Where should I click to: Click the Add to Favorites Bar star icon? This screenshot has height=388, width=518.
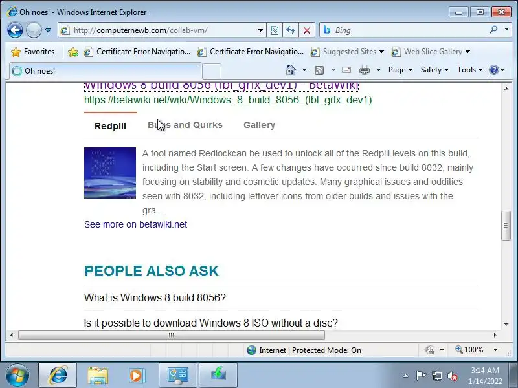point(73,52)
